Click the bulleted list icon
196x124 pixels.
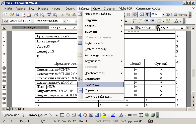point(140,21)
